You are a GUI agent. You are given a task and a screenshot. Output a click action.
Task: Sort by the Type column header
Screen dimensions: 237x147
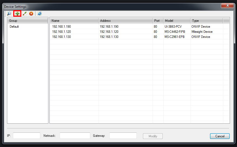207,21
